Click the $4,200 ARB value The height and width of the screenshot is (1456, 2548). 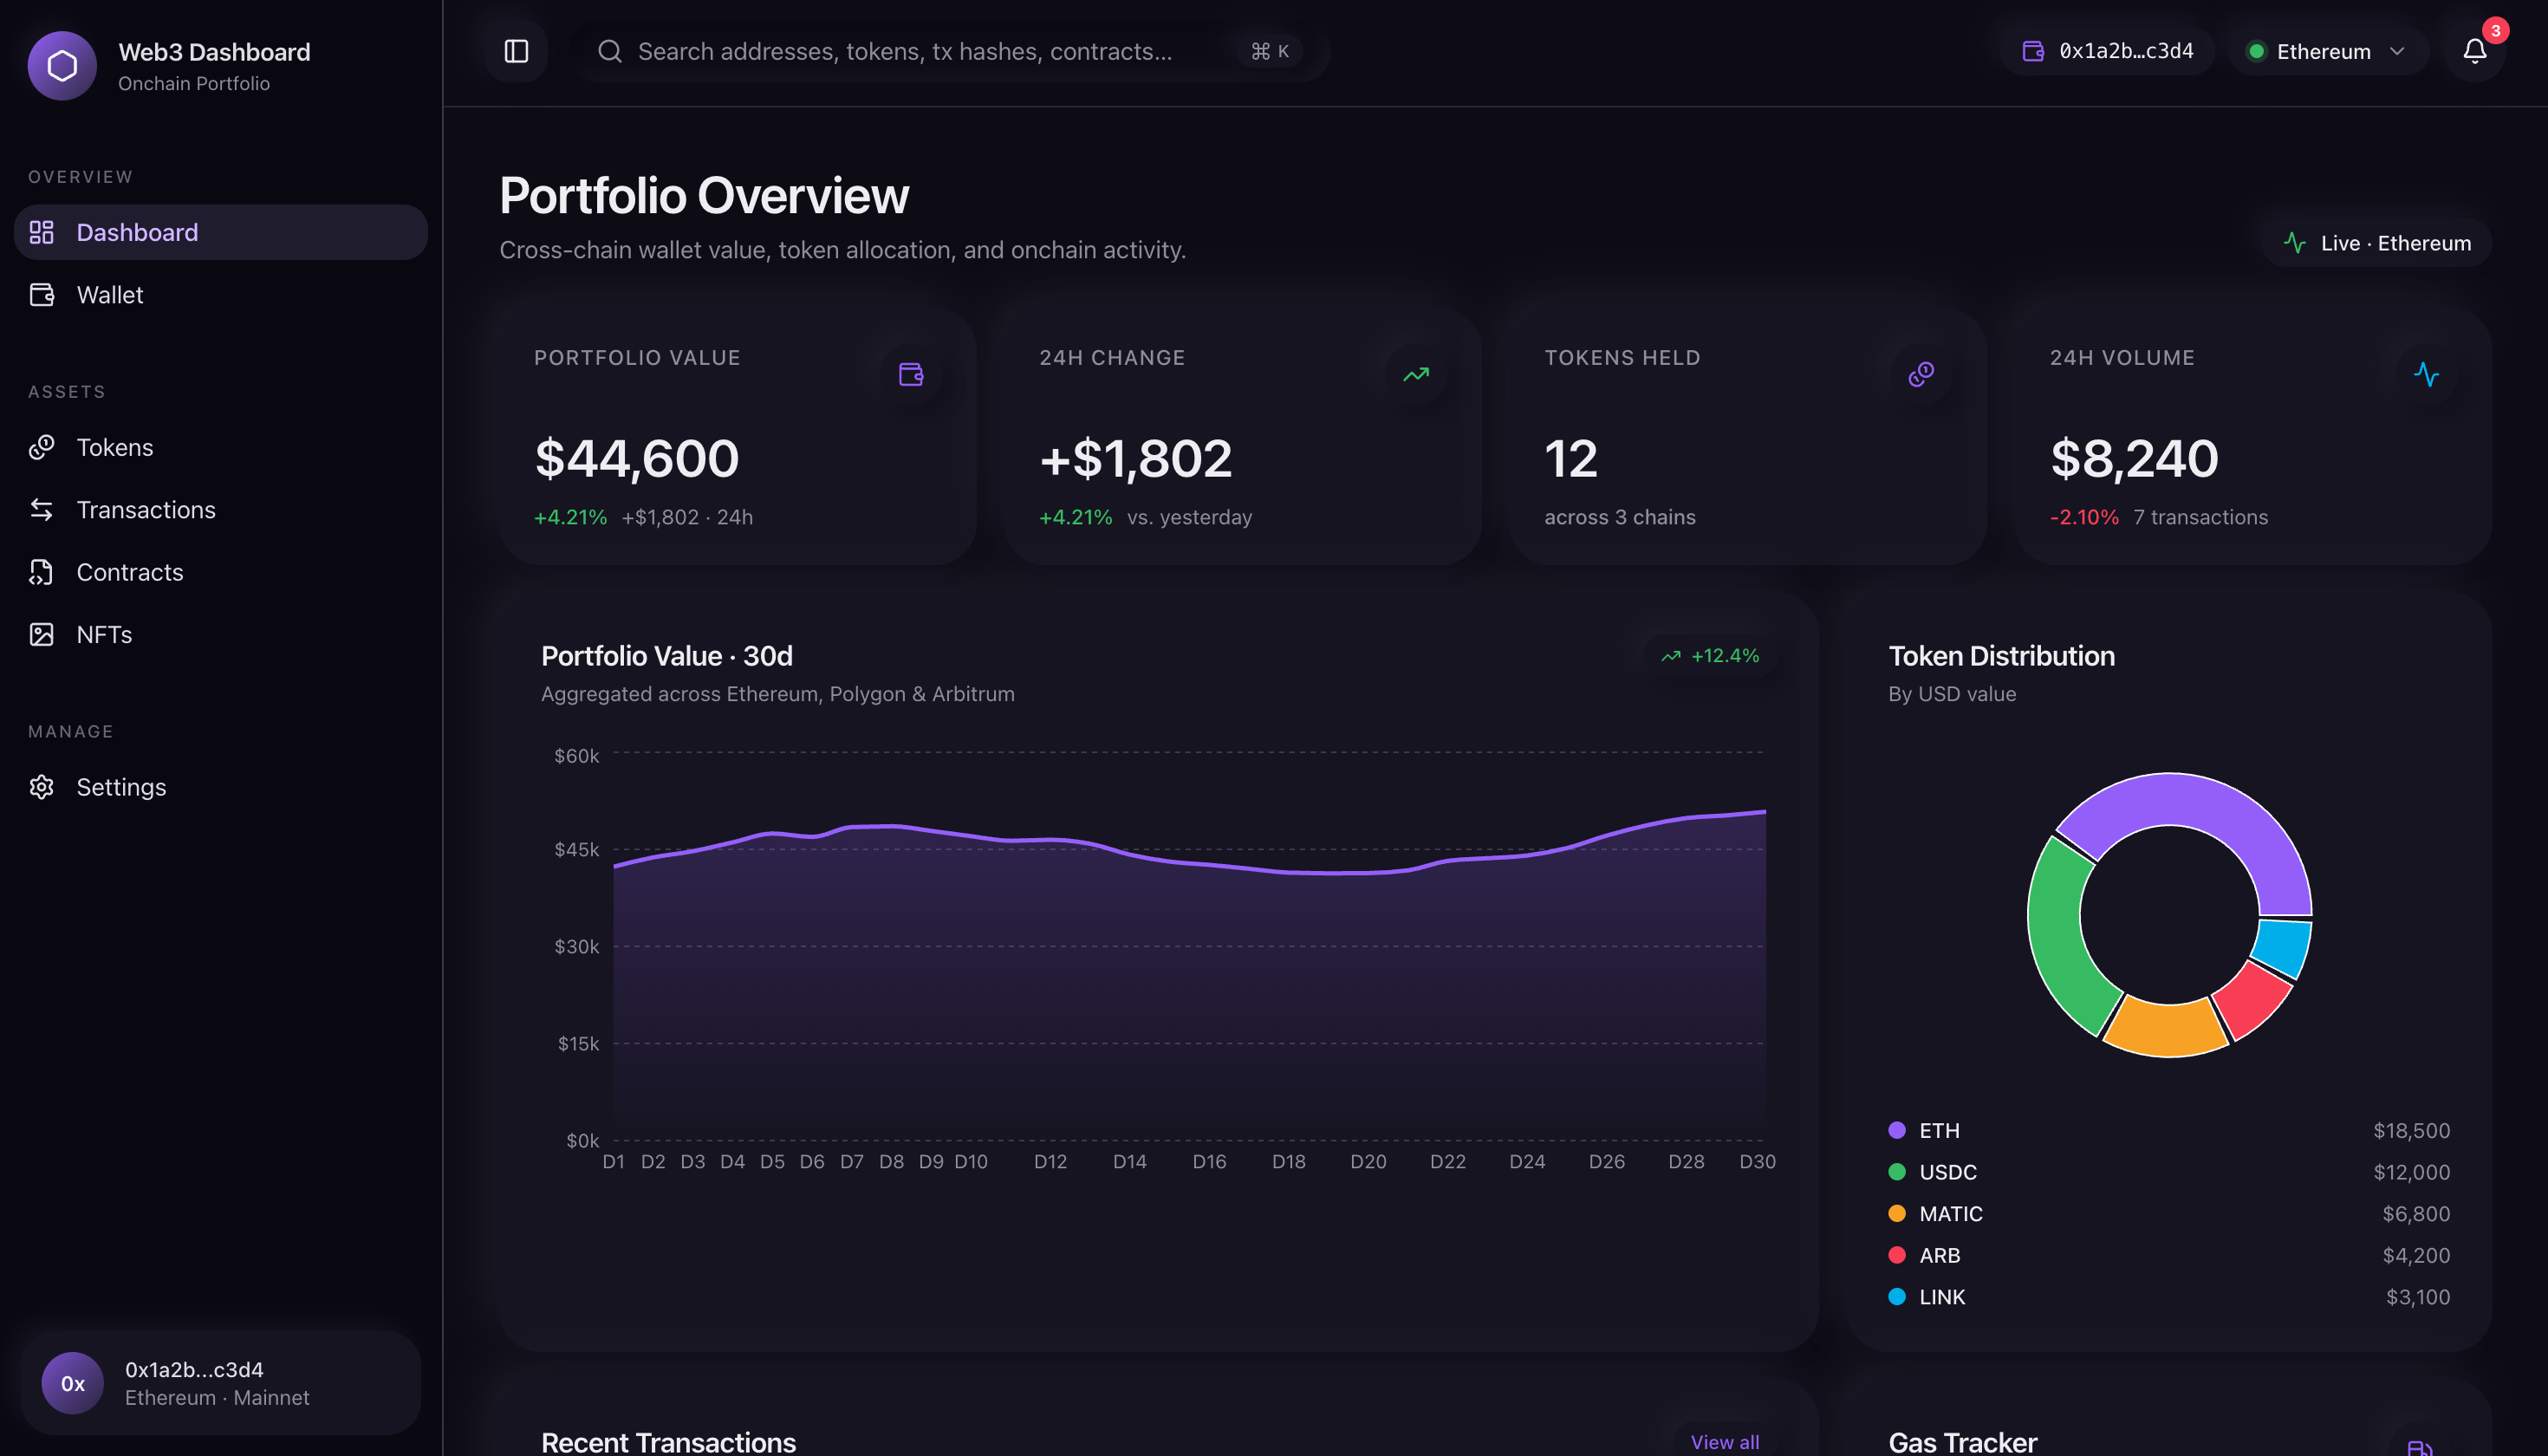[2416, 1255]
